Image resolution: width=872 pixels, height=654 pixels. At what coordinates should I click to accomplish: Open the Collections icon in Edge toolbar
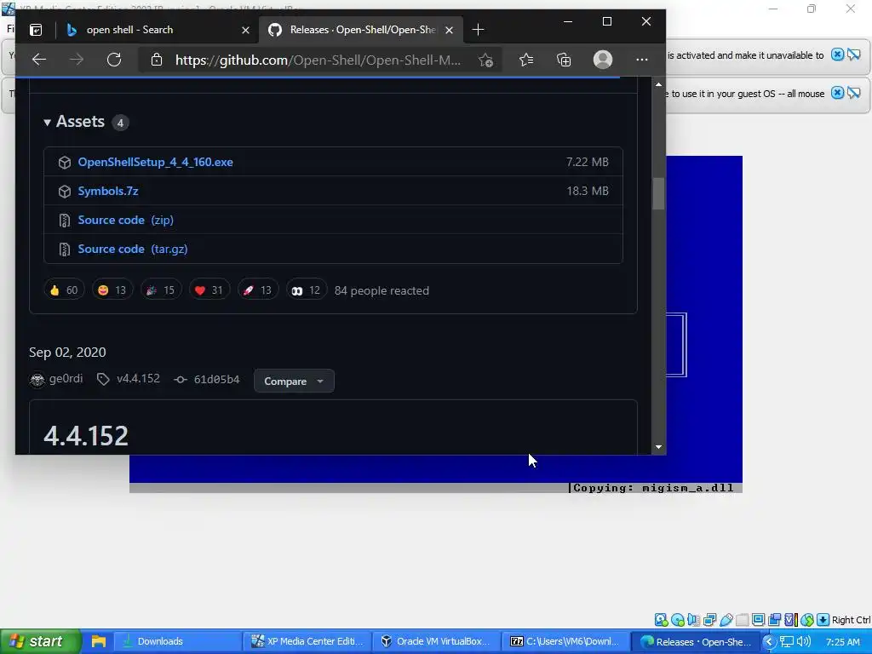(x=564, y=60)
